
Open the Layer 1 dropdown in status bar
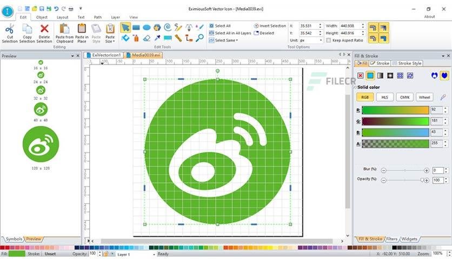click(x=154, y=255)
